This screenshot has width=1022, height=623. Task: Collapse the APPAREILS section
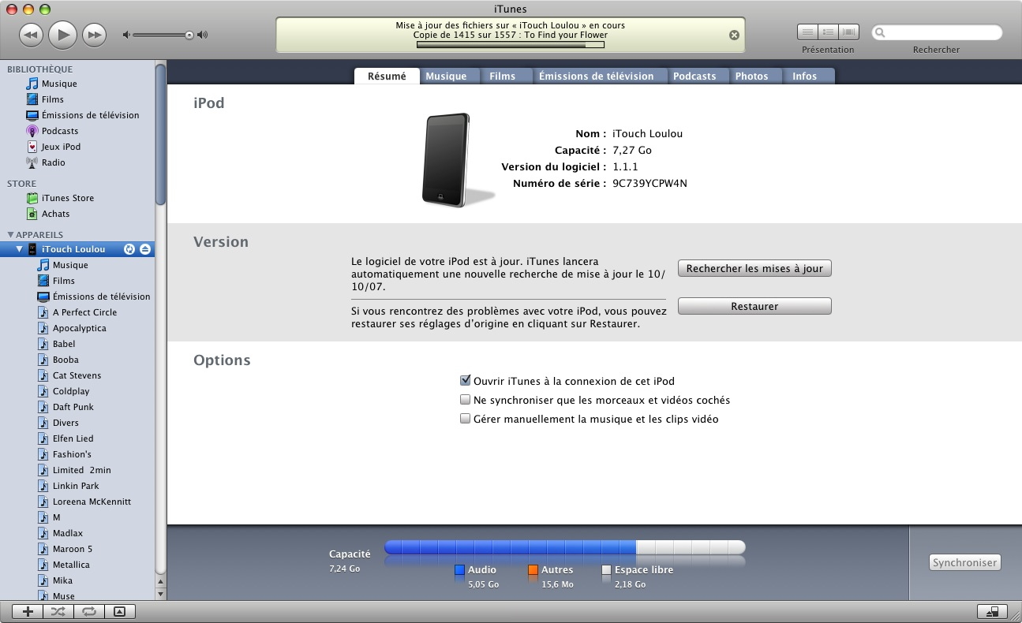coord(11,235)
